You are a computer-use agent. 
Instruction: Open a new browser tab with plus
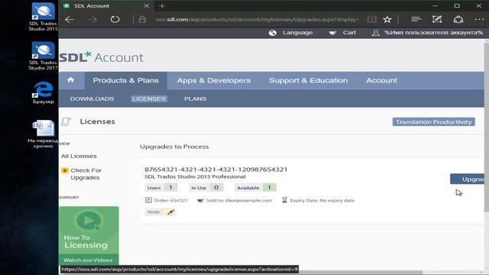162,6
